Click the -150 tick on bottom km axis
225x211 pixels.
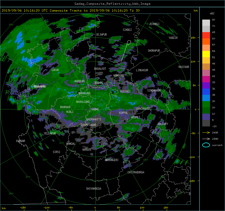point(23,208)
